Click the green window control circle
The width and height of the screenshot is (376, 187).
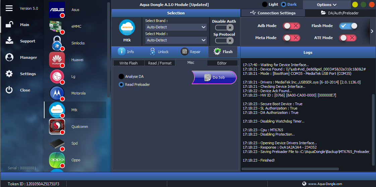click(x=364, y=5)
